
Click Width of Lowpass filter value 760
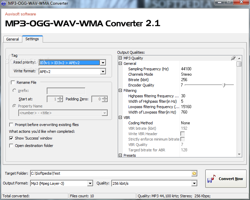click(184, 112)
